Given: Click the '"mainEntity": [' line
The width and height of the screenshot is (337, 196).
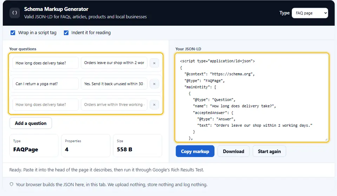Looking at the screenshot, I should (x=200, y=87).
